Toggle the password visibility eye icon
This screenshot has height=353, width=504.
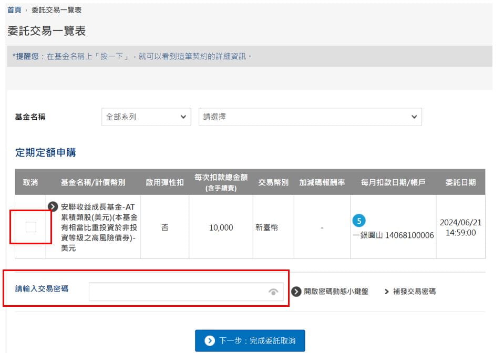[x=273, y=292]
